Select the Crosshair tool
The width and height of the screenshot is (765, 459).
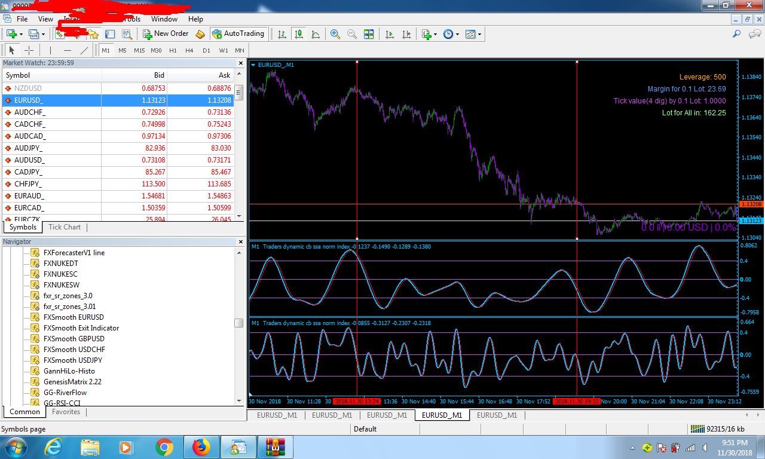coord(28,51)
